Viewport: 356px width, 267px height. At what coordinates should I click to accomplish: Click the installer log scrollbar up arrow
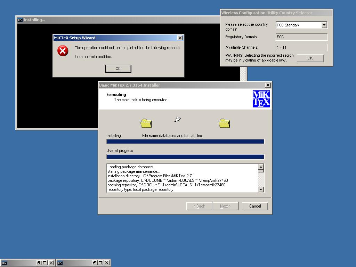261,167
